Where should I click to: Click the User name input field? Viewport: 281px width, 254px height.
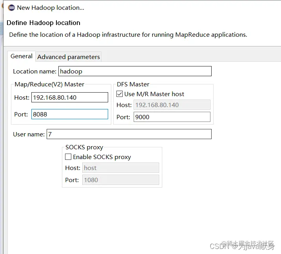click(129, 134)
